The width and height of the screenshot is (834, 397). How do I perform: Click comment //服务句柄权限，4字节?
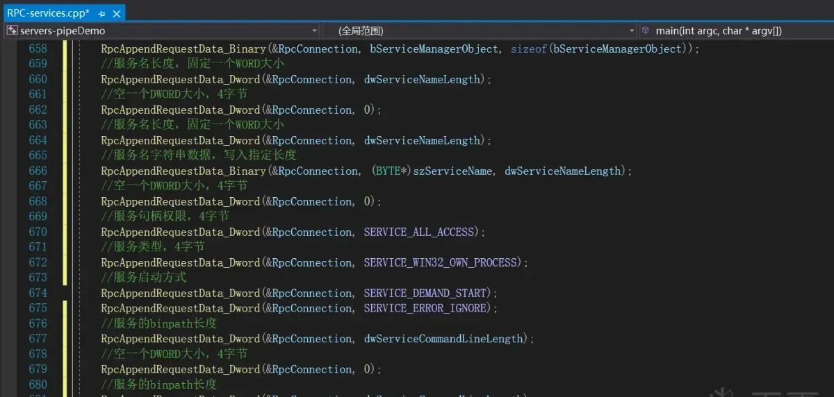(x=165, y=217)
